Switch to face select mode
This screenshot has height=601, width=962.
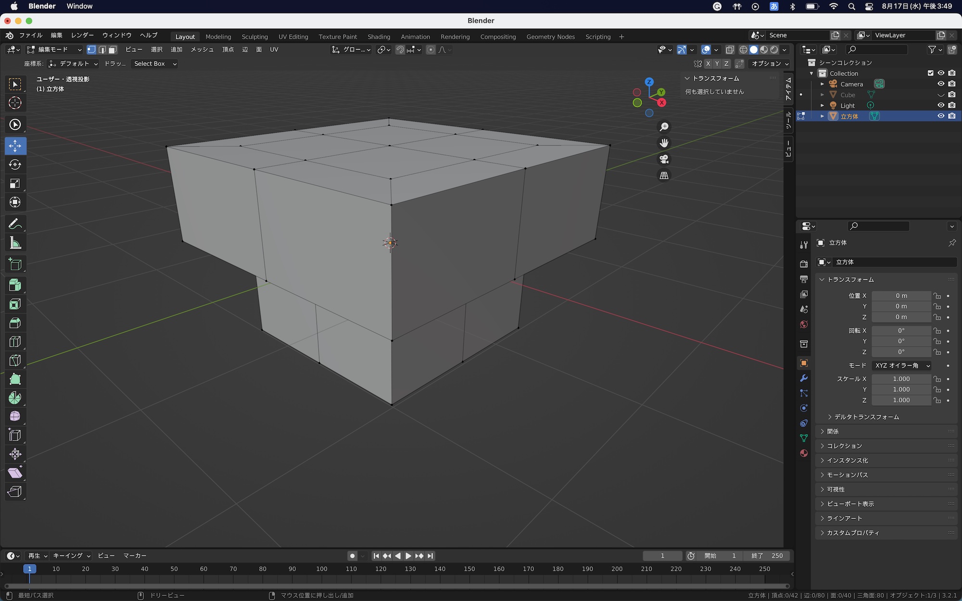click(x=113, y=50)
